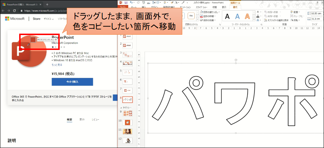Click the red color preview swatch RGB(192,66,42)

click(33, 40)
